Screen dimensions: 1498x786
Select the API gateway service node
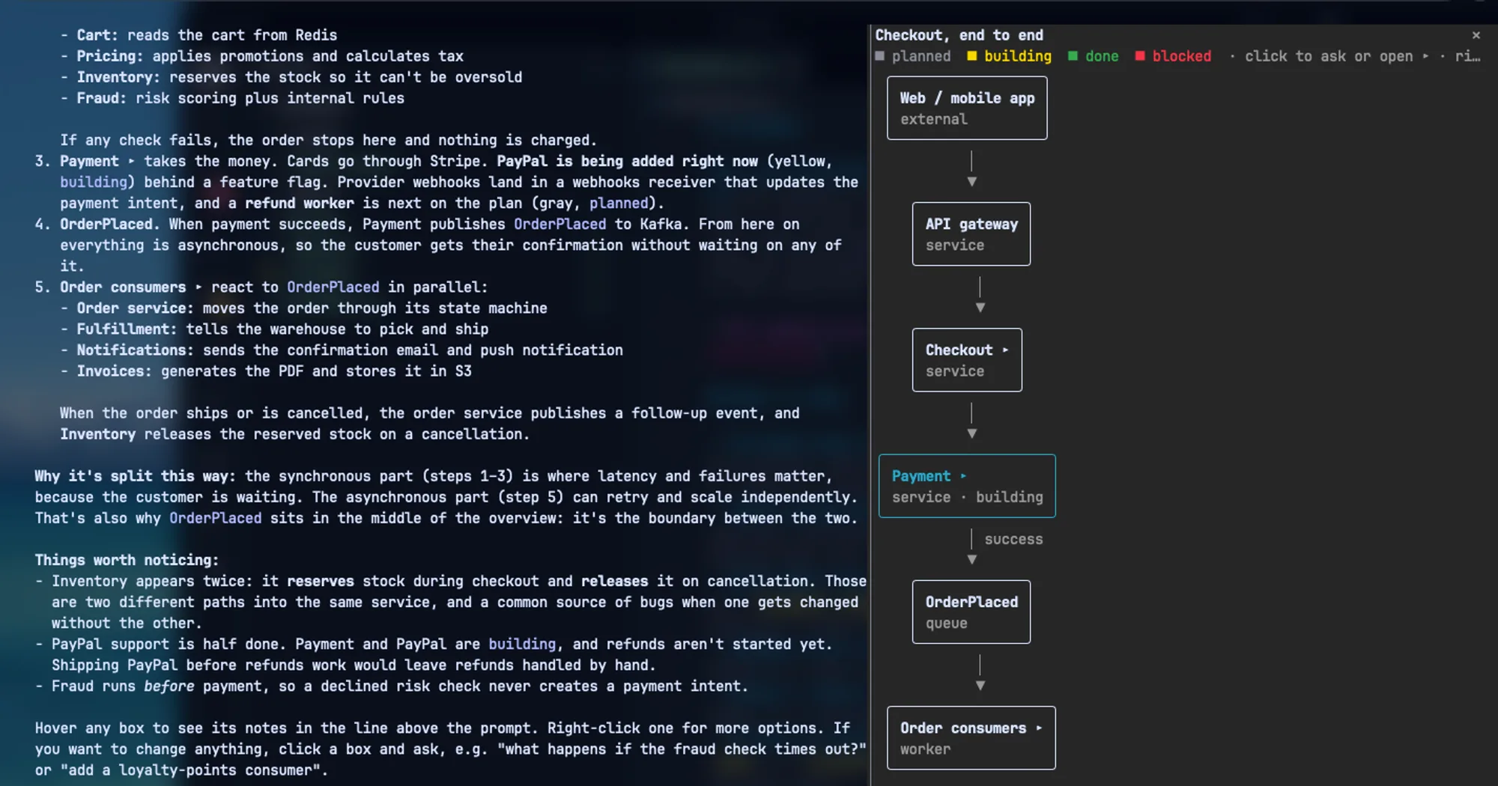[x=971, y=234]
